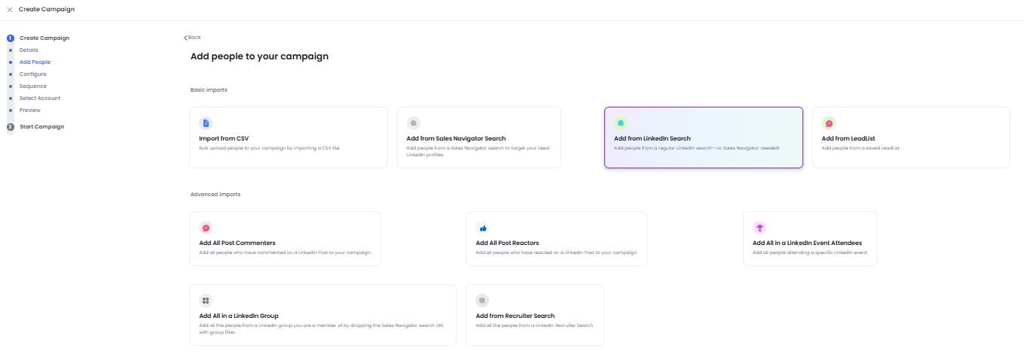Click the Recruiter Search icon
Viewport: 1024px width, 357px height.
coord(482,300)
